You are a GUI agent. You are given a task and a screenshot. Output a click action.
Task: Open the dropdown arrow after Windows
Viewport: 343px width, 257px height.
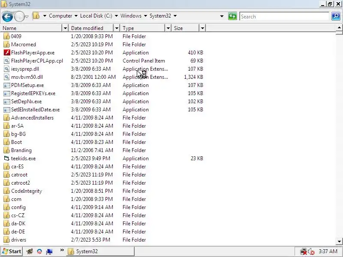145,16
